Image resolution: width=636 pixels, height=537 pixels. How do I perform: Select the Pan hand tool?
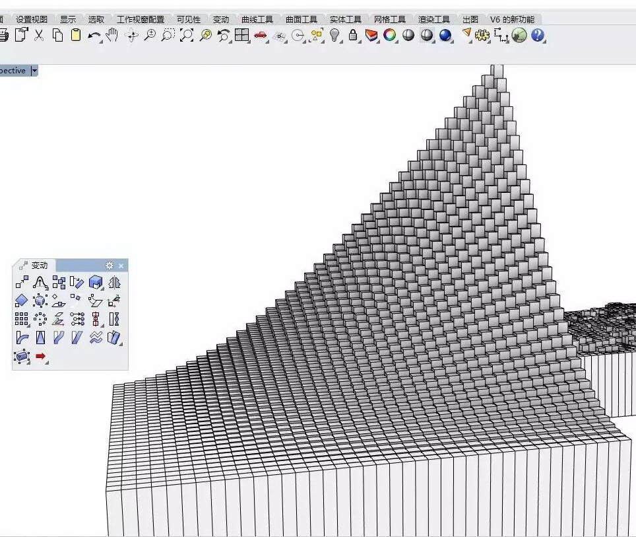(x=112, y=35)
